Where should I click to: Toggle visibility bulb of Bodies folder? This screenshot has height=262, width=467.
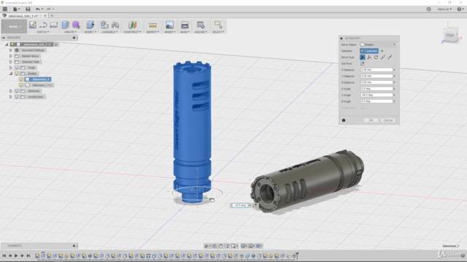pyautogui.click(x=17, y=74)
